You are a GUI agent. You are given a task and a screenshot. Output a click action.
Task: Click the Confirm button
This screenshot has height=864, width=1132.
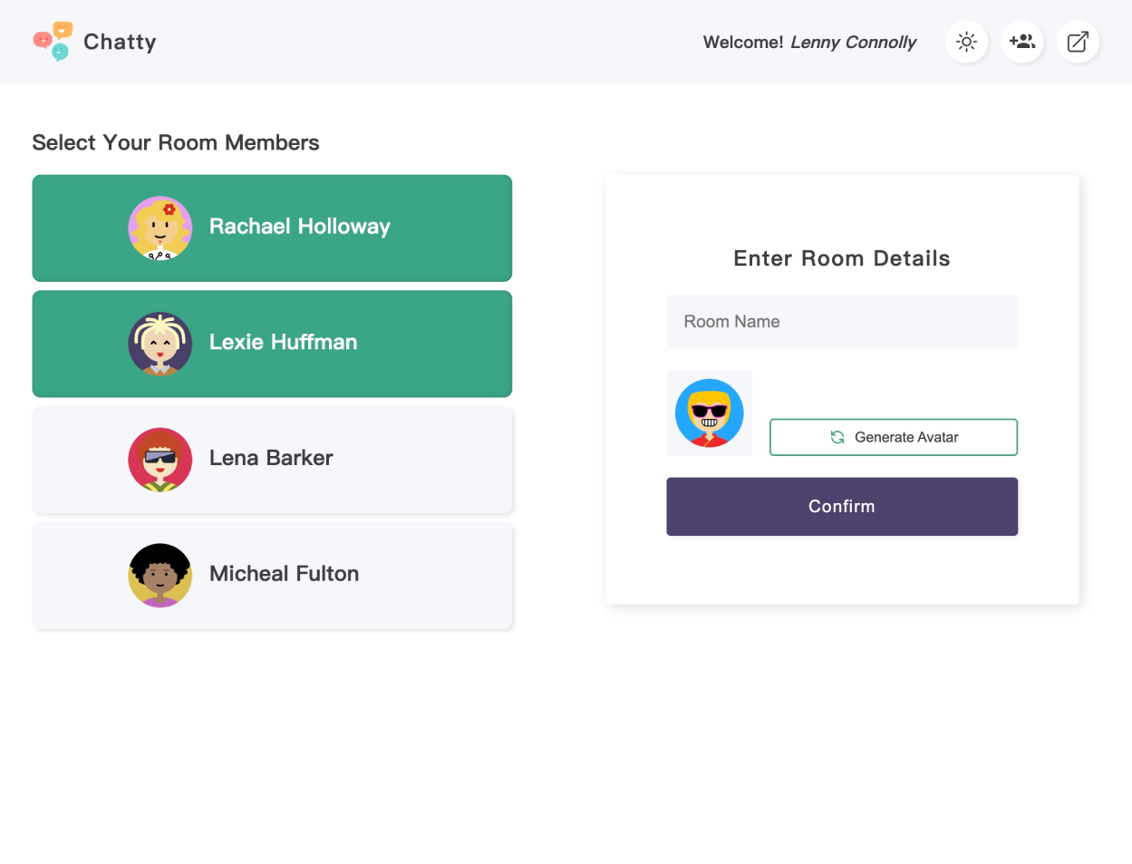tap(842, 507)
